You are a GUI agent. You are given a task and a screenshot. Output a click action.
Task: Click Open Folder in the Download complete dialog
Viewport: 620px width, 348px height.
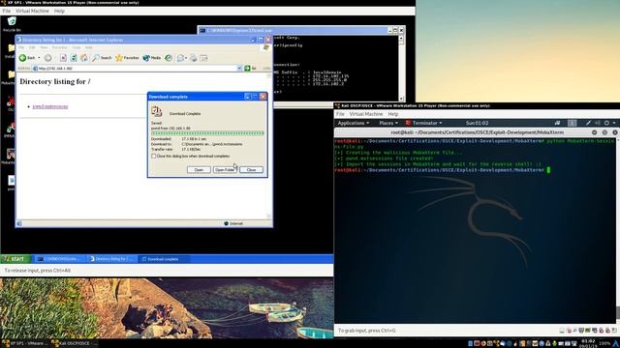225,170
